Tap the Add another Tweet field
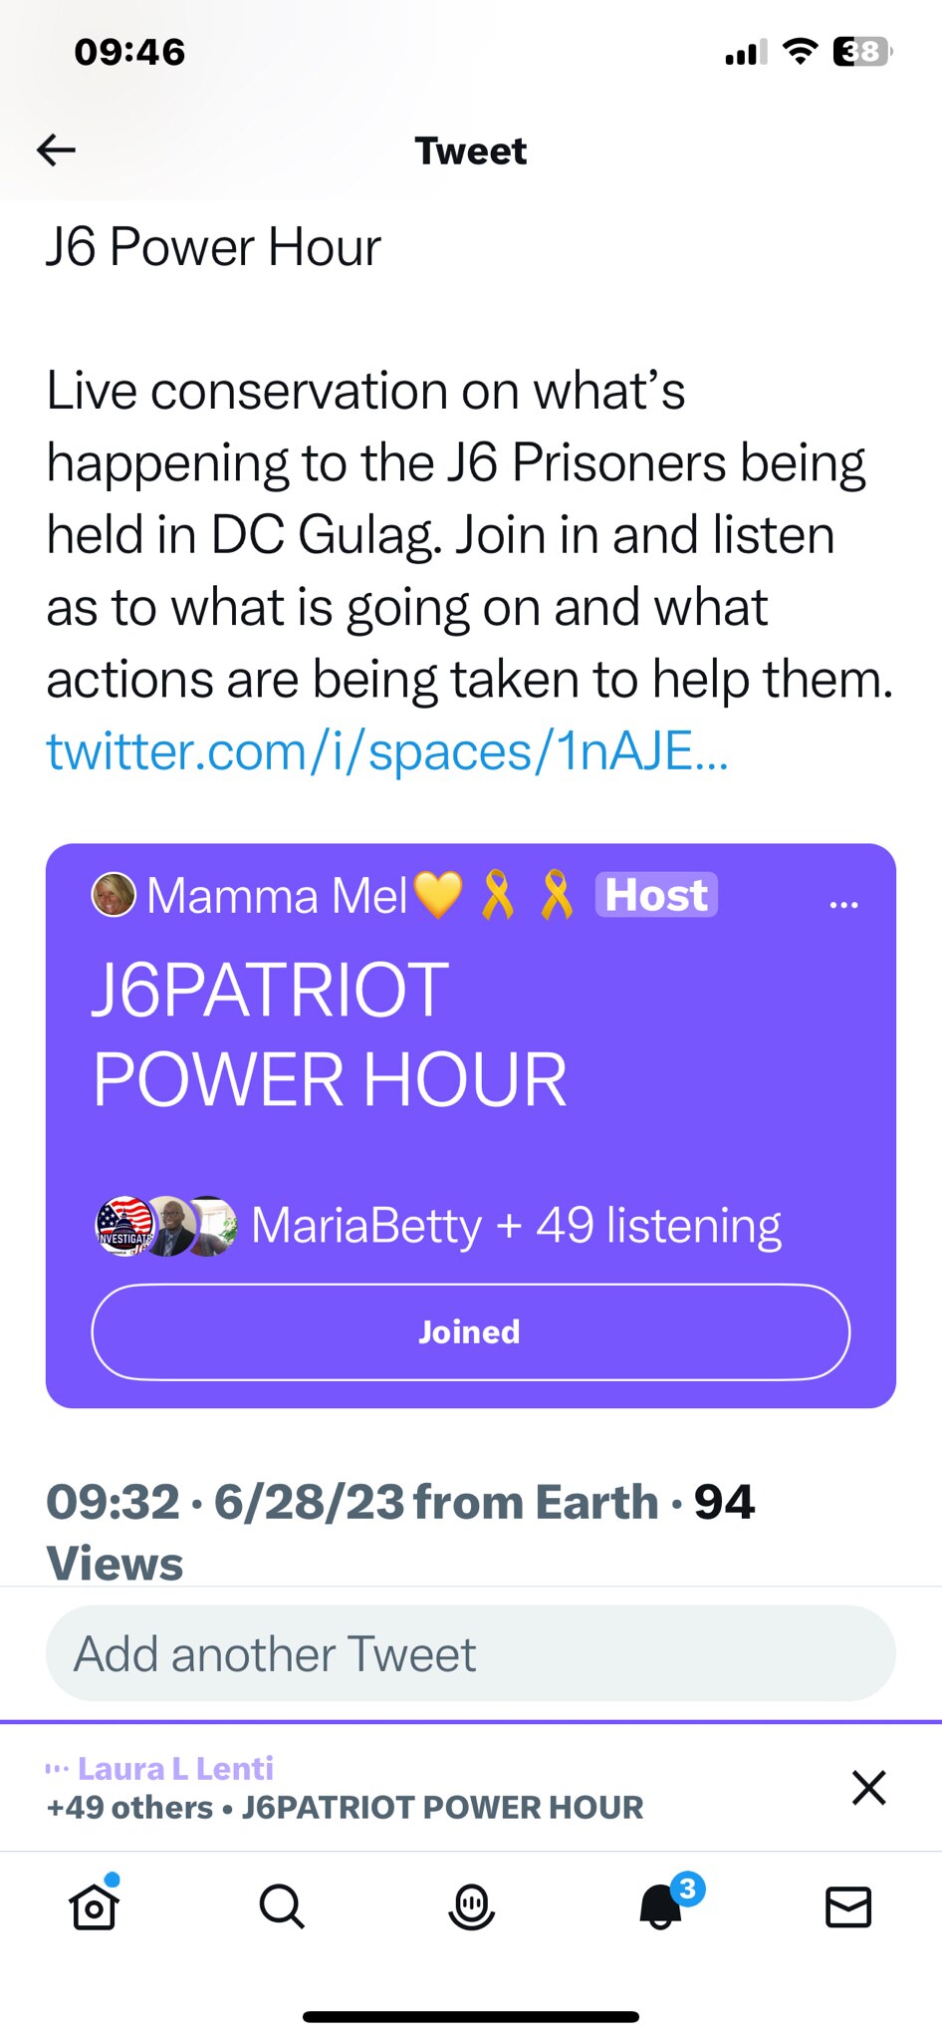The height and width of the screenshot is (2041, 942). click(x=470, y=1652)
